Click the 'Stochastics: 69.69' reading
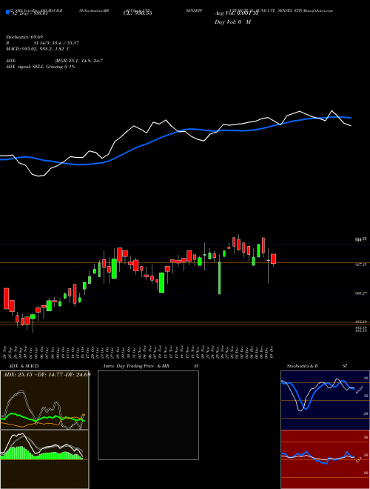Viewport: 370px width, 489px height. 24,37
